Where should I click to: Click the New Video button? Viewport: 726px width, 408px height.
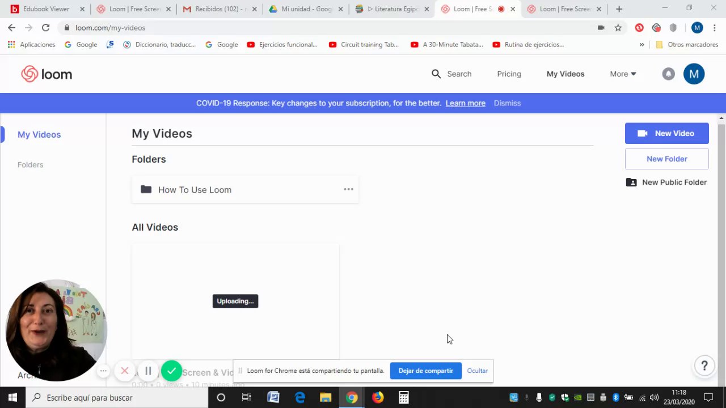[x=667, y=133]
